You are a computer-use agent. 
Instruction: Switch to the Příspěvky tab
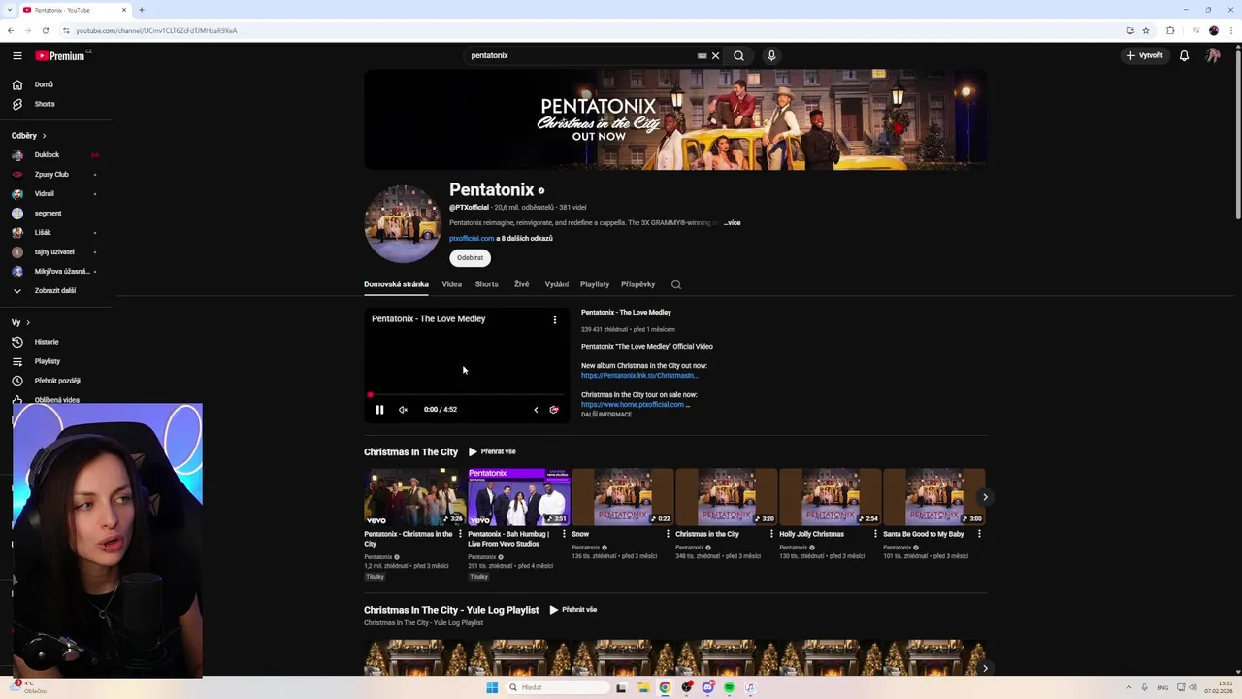pos(637,284)
